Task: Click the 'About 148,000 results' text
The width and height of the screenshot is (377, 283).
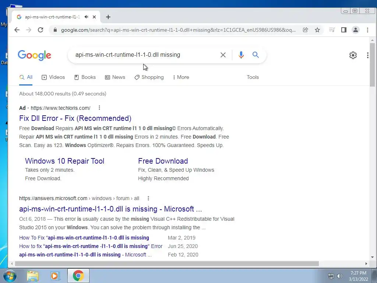Action: (63, 94)
